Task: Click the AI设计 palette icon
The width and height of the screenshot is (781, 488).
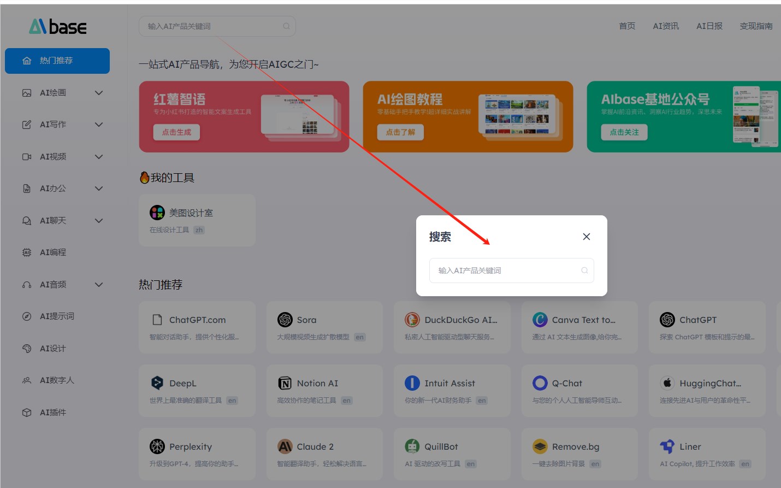Action: pos(27,349)
